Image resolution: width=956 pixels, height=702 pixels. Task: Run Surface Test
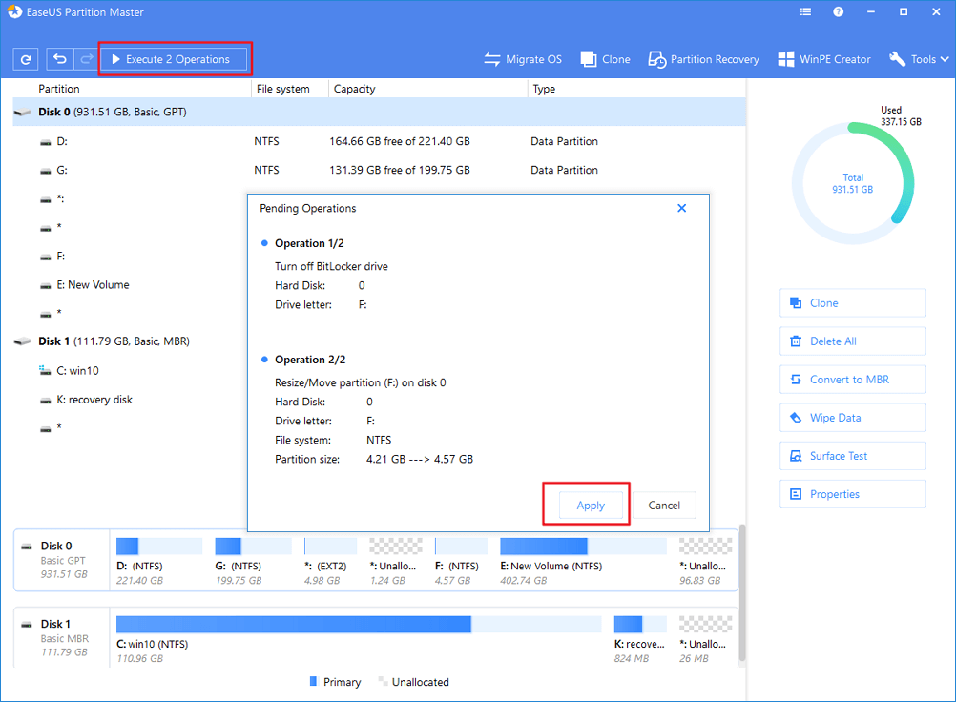852,456
